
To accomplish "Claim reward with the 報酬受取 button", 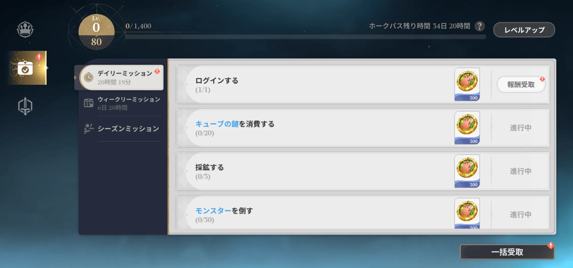I will pyautogui.click(x=521, y=84).
